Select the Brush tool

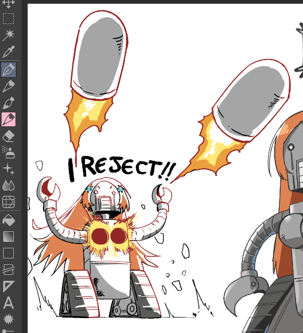pos(9,103)
